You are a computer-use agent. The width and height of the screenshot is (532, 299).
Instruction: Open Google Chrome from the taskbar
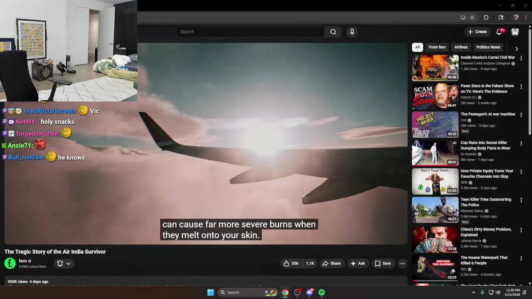[285, 292]
